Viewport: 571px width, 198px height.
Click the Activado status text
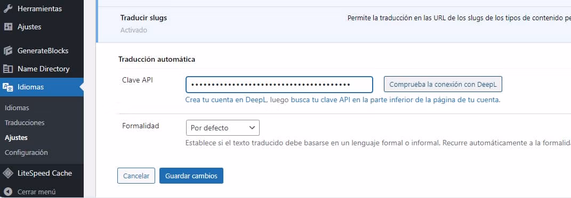pos(134,30)
